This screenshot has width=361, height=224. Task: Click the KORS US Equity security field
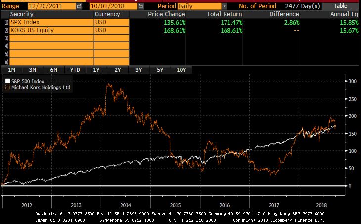(51, 30)
